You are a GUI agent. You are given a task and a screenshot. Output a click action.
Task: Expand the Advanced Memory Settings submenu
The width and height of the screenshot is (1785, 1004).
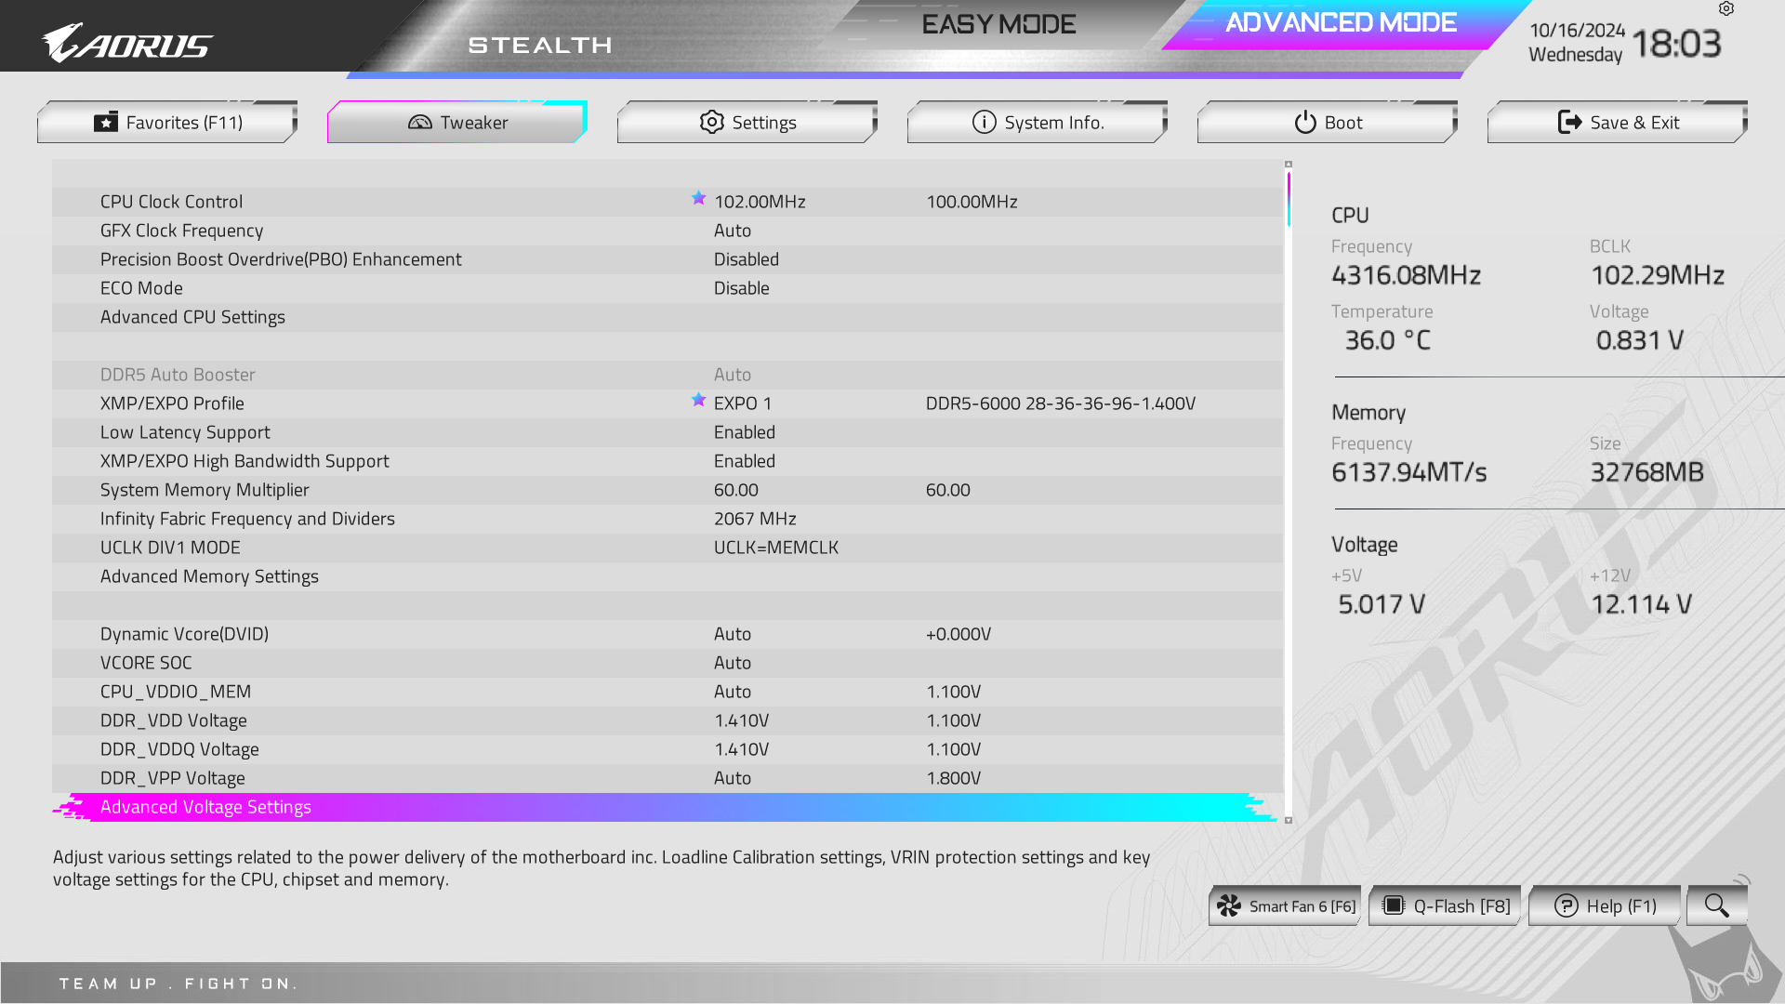pos(209,576)
